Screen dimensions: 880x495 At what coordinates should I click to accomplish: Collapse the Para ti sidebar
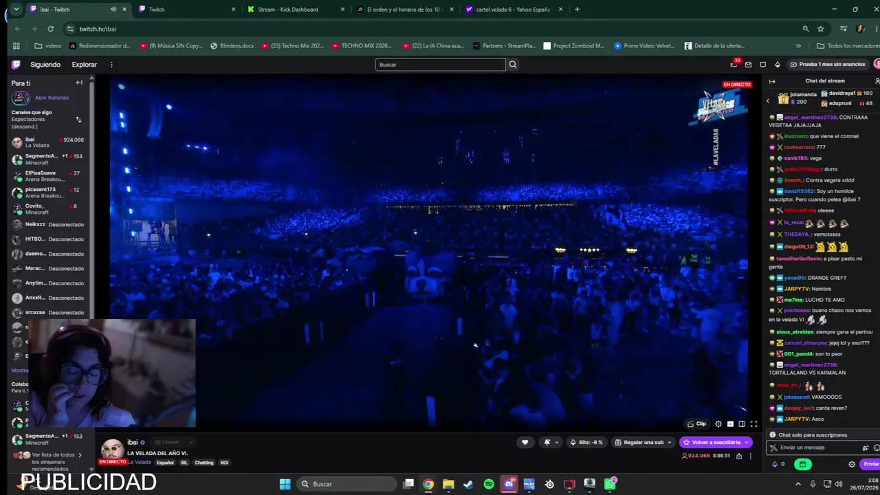79,82
